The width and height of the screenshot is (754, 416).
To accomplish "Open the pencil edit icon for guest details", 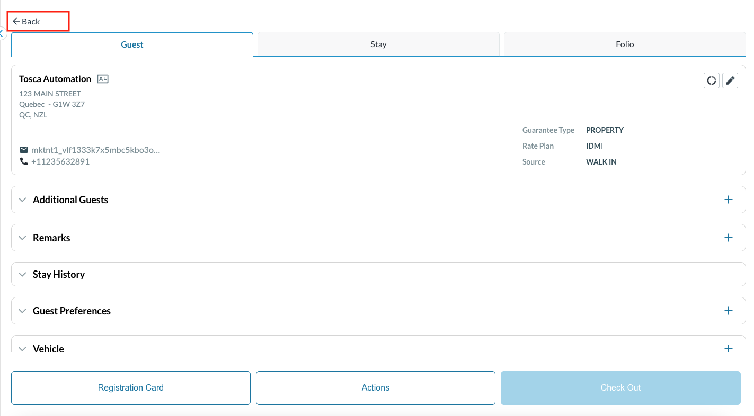I will pyautogui.click(x=730, y=80).
